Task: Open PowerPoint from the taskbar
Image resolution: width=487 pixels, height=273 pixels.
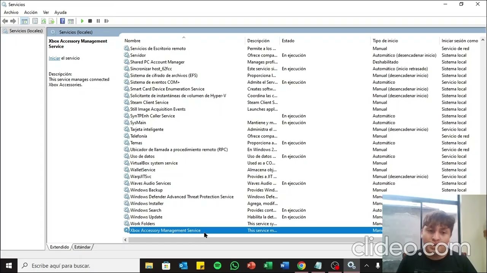Action: tap(251, 266)
